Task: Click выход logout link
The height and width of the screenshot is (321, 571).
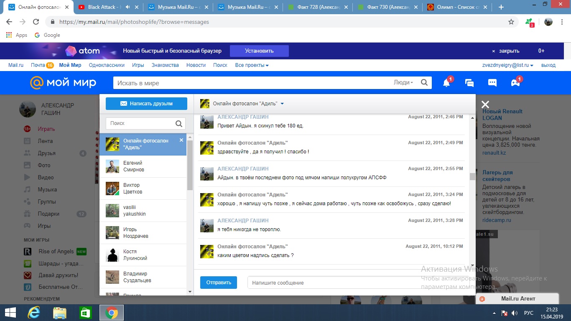Action: point(548,65)
